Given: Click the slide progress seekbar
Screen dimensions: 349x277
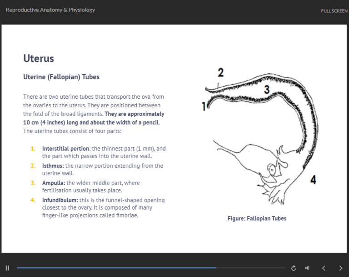Looking at the screenshot, I should point(151,267).
